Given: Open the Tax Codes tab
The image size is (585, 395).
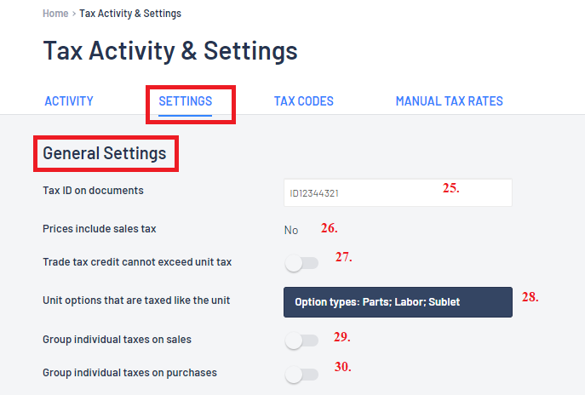Looking at the screenshot, I should point(303,101).
